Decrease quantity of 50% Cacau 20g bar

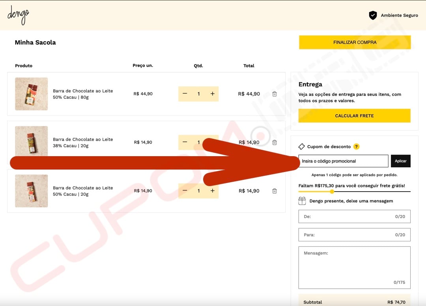coord(185,190)
